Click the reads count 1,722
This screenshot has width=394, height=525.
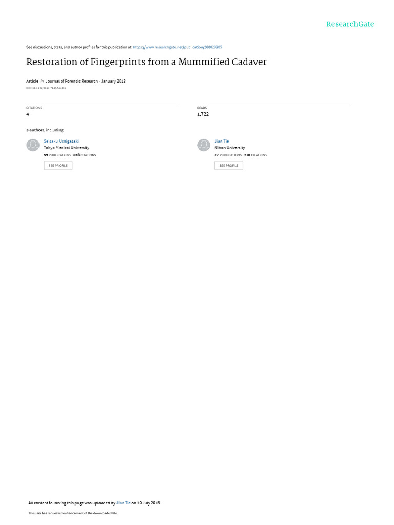pos(203,114)
